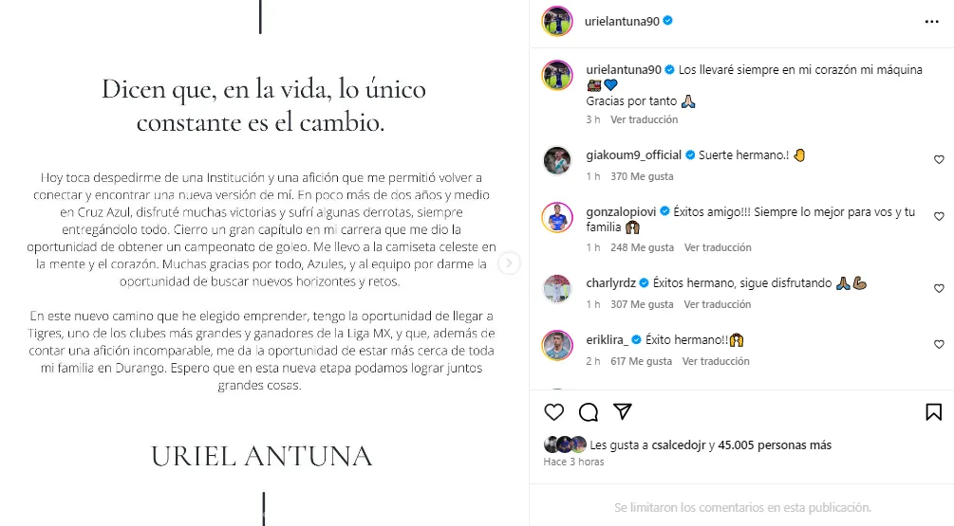Share post using paper plane icon

(623, 411)
